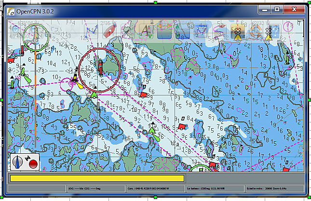Click the green buoy below the red circle

coord(94,95)
